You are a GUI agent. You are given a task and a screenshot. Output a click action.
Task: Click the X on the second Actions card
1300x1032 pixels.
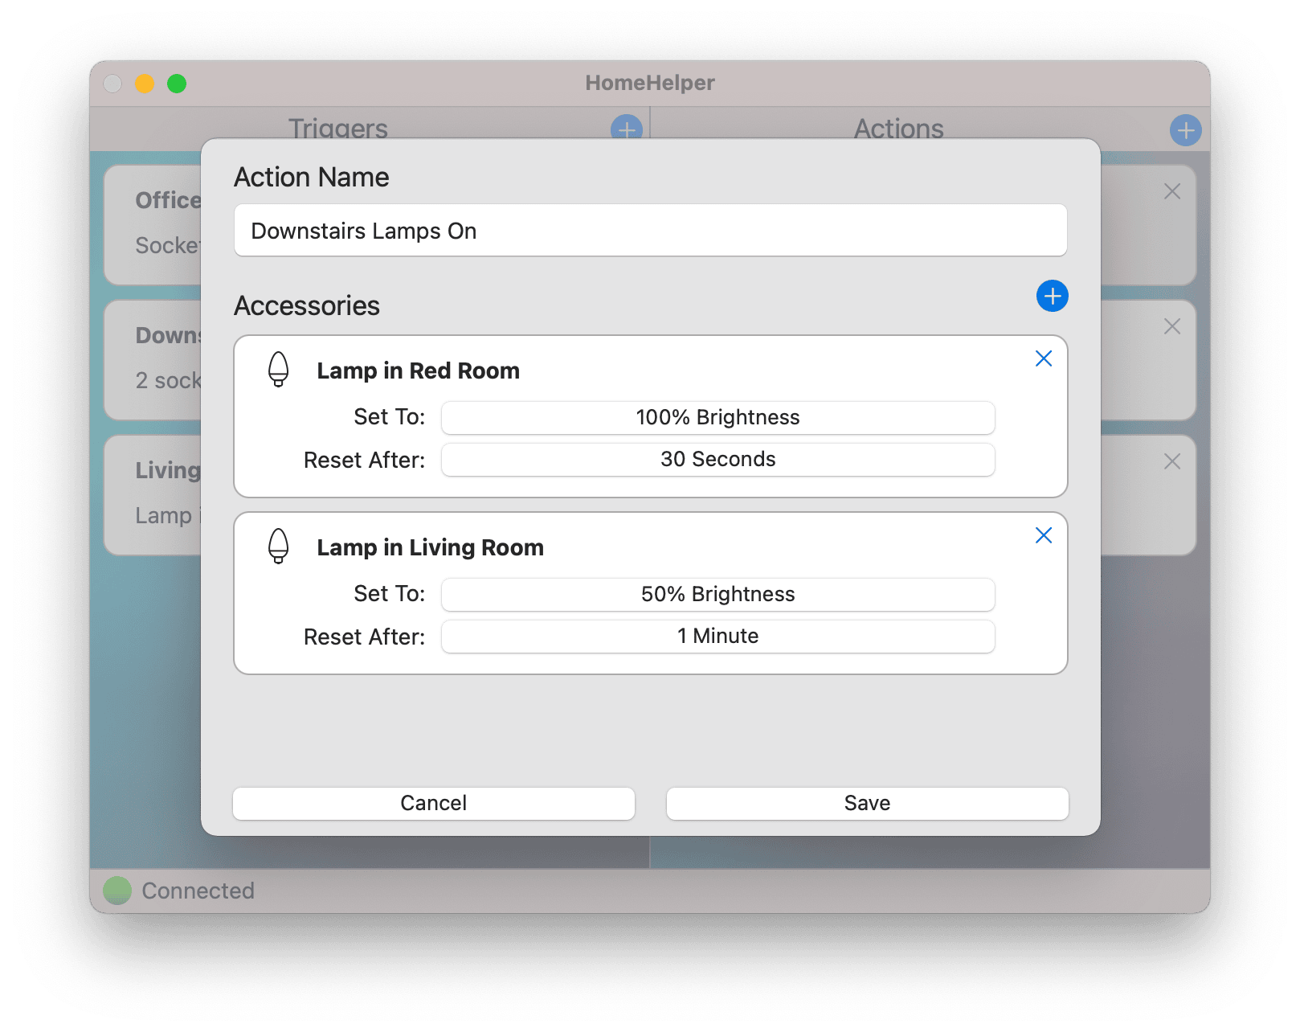[x=1171, y=326]
